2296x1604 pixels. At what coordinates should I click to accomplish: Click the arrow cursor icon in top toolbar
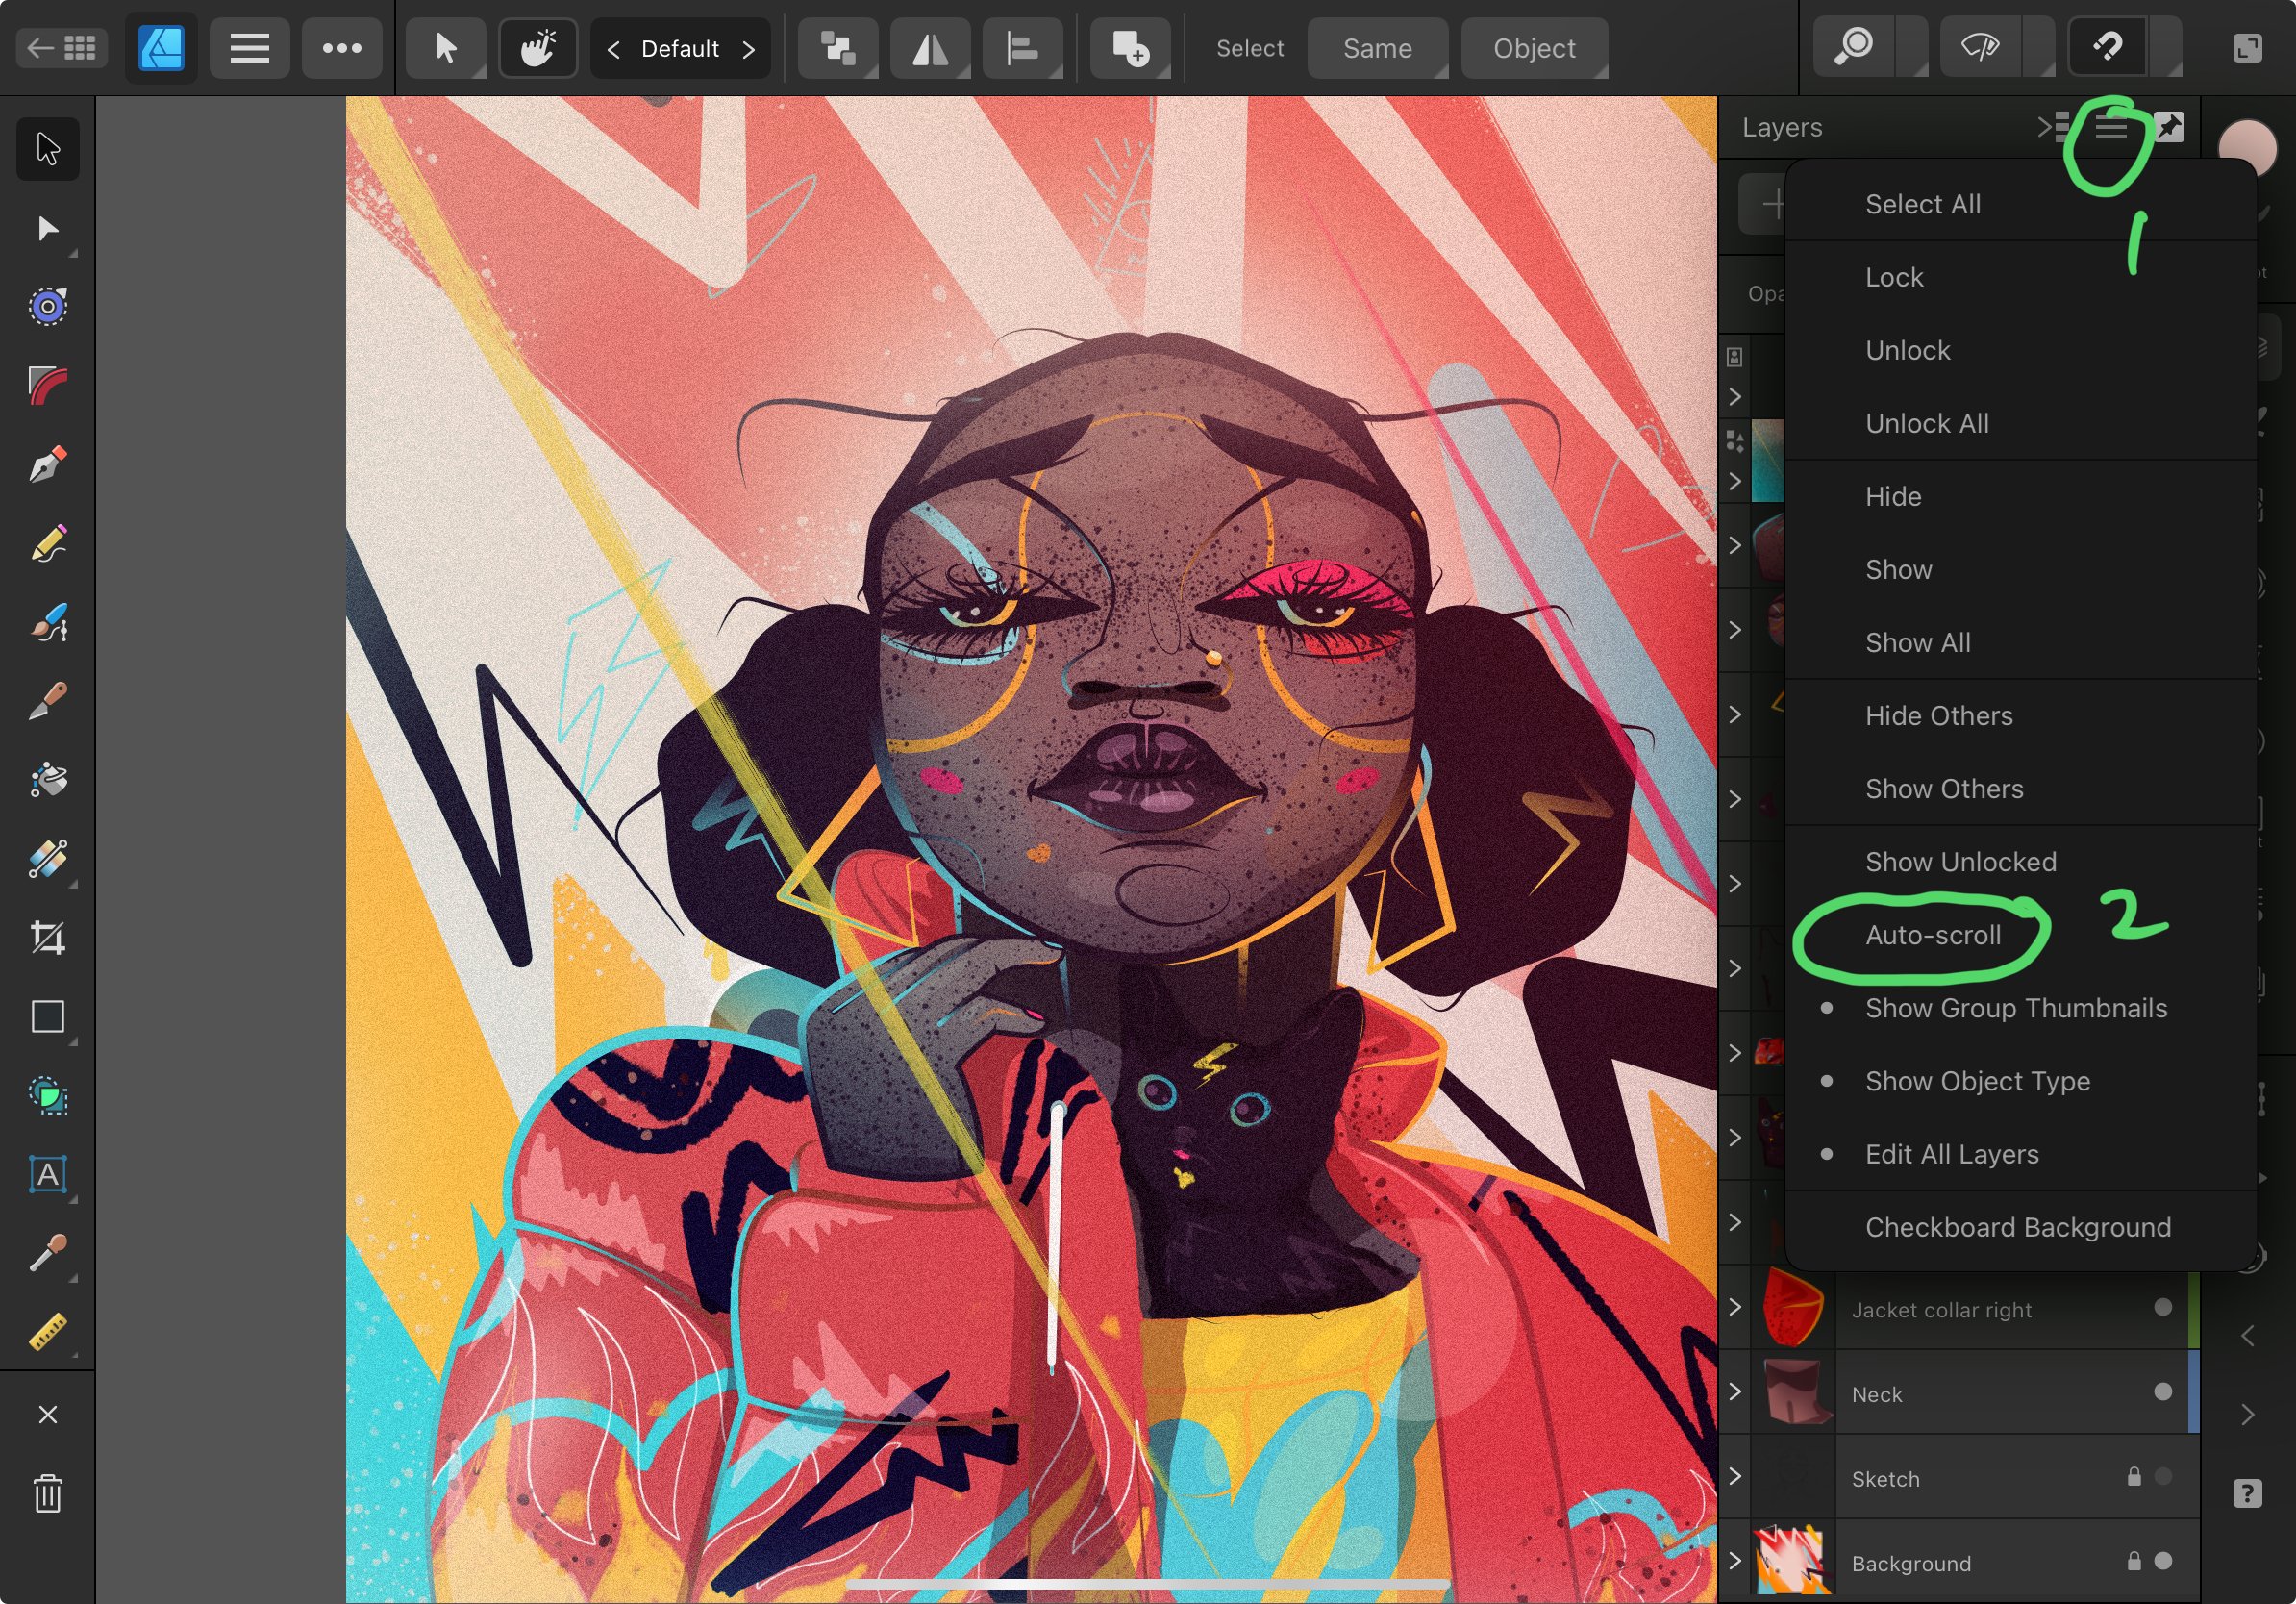coord(446,48)
